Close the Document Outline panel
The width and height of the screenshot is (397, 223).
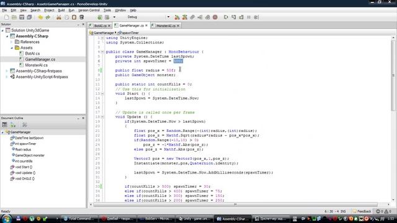[x=83, y=118]
